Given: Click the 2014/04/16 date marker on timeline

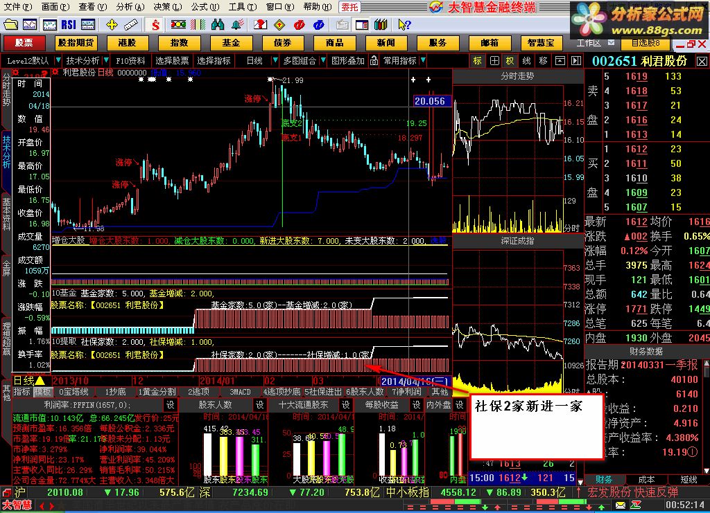Looking at the screenshot, I should tap(415, 381).
